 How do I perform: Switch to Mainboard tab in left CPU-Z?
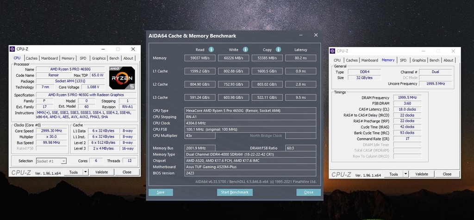(x=50, y=58)
